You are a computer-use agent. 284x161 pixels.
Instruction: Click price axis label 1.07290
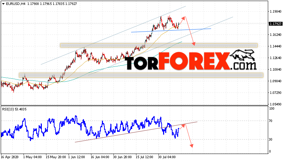276,93
